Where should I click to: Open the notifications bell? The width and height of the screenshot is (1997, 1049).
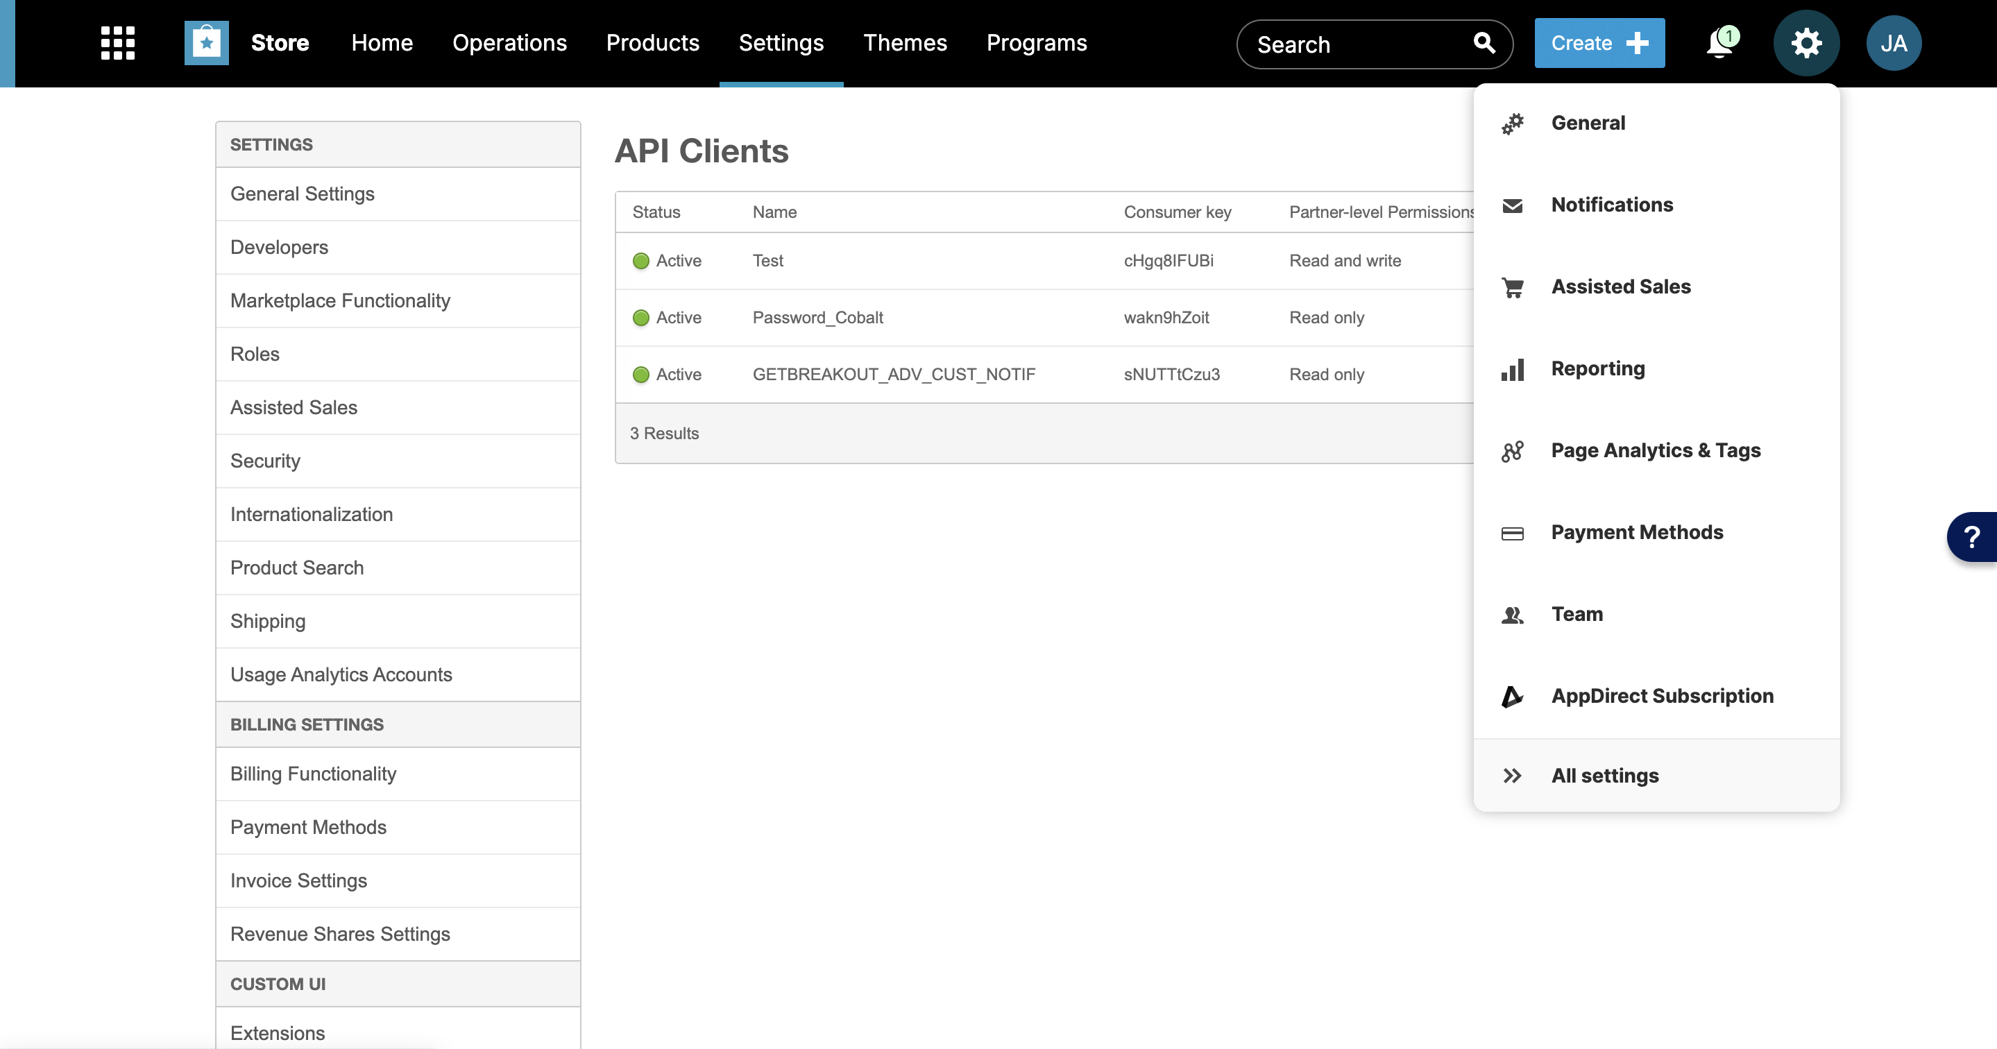(1719, 44)
